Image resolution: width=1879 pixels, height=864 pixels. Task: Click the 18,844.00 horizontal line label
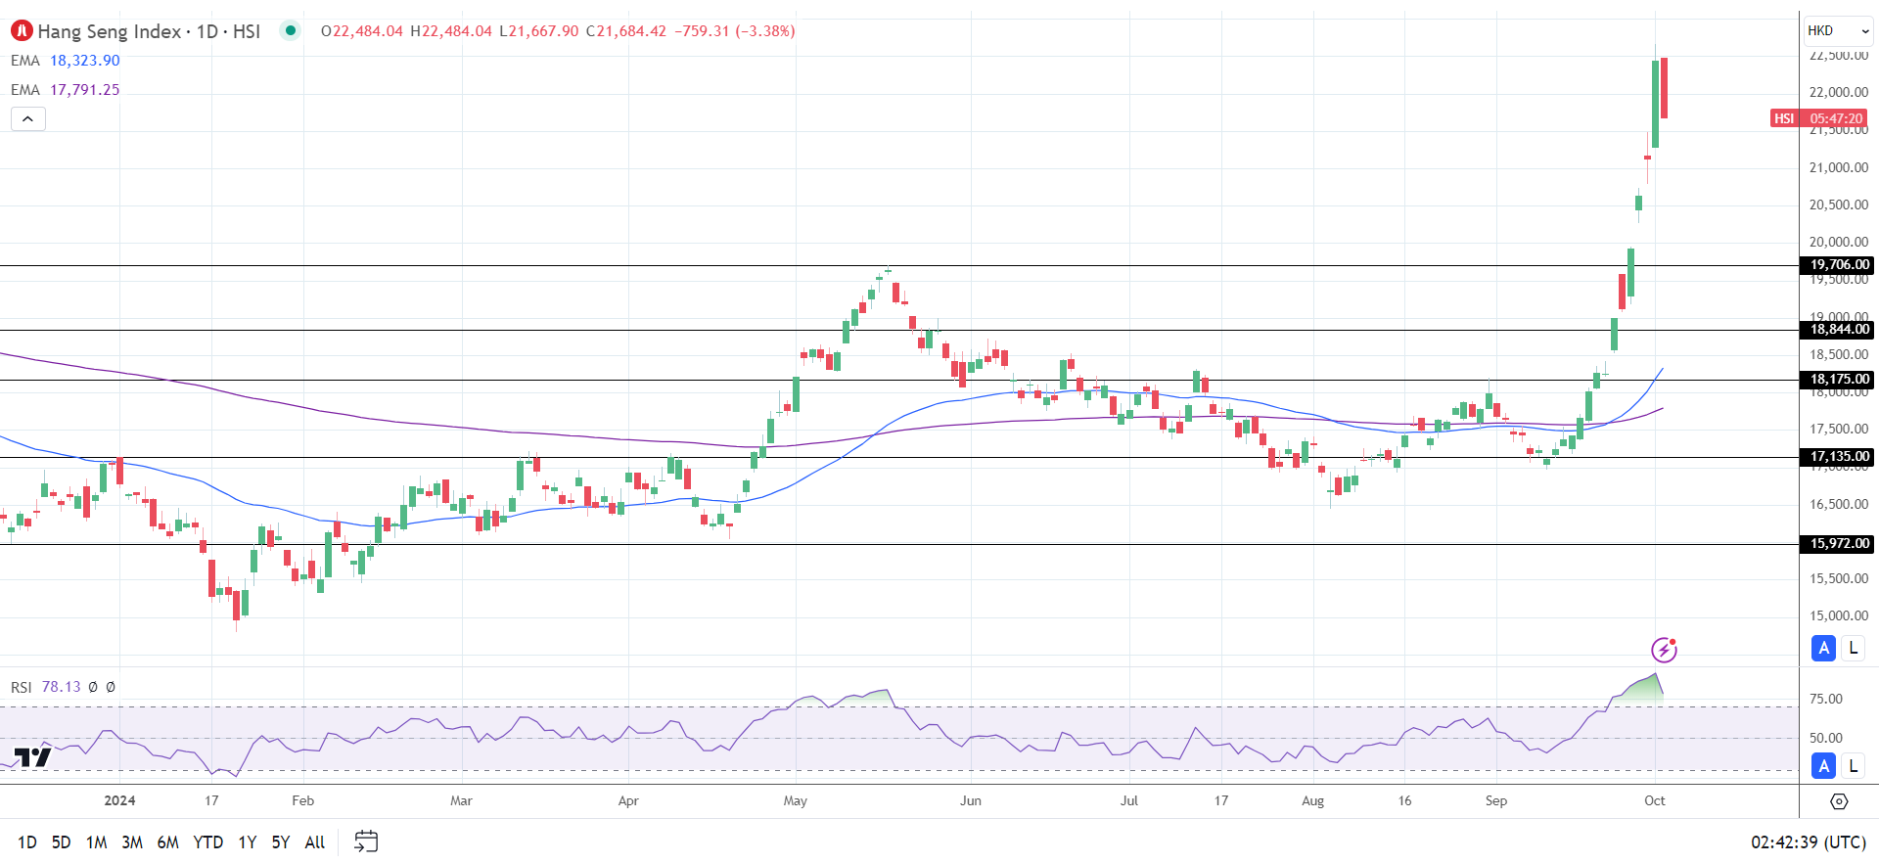[x=1839, y=330]
